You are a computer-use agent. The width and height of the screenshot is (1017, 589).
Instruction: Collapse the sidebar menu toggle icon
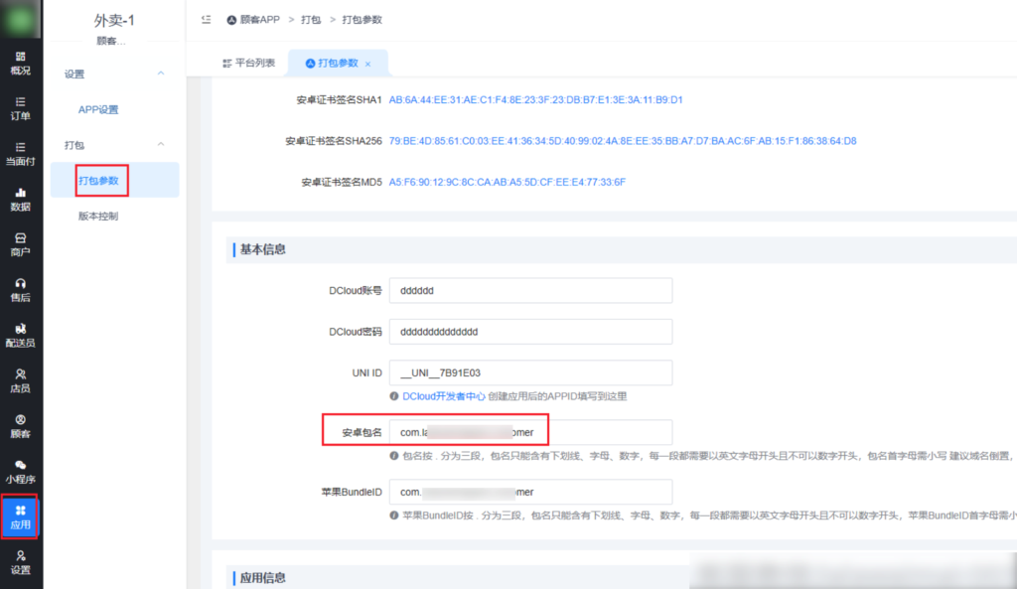[206, 19]
